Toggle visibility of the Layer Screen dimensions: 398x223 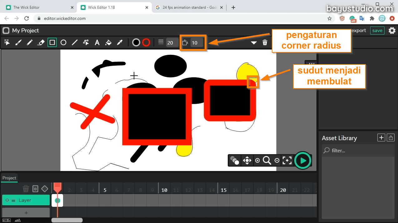pyautogui.click(x=7, y=200)
